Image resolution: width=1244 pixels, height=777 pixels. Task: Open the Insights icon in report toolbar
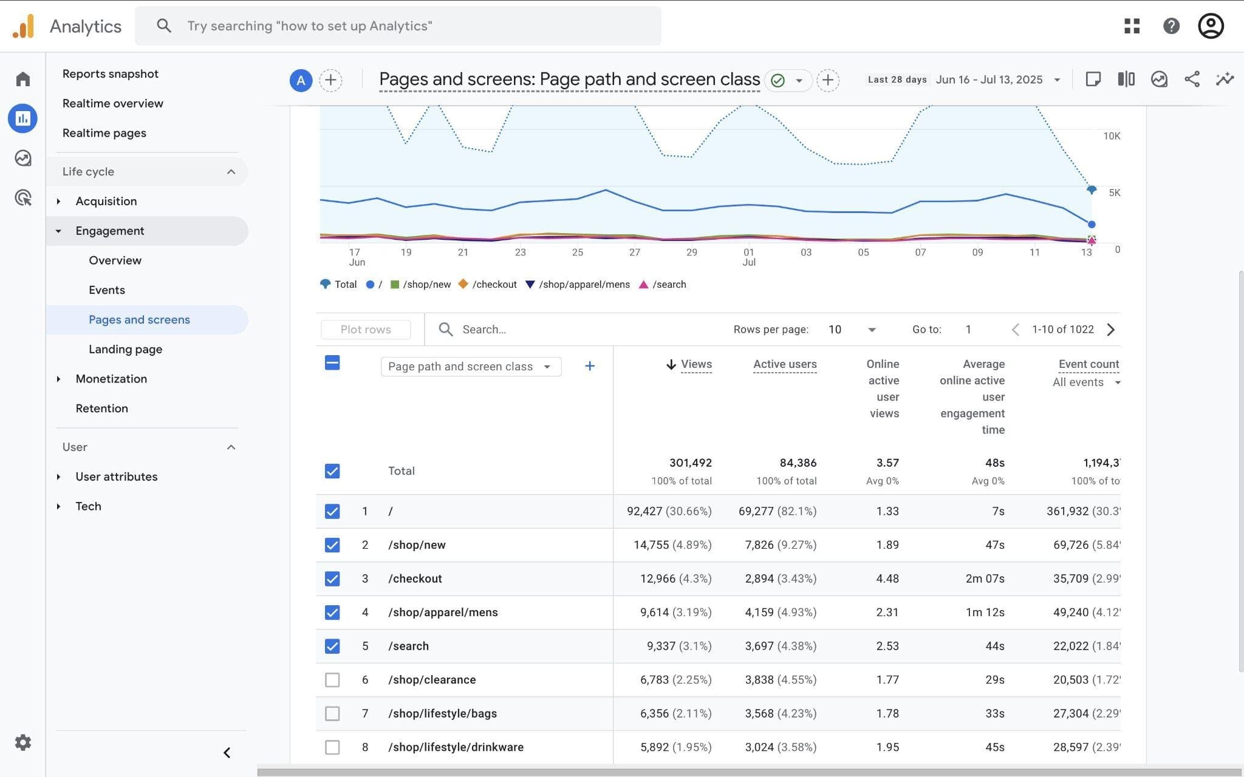coord(1159,80)
